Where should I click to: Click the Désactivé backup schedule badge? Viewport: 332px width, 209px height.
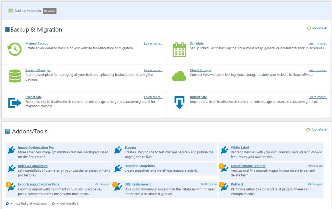[x=50, y=11]
